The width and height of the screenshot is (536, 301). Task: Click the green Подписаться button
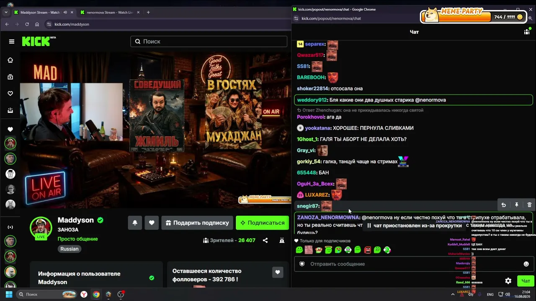pos(262,223)
